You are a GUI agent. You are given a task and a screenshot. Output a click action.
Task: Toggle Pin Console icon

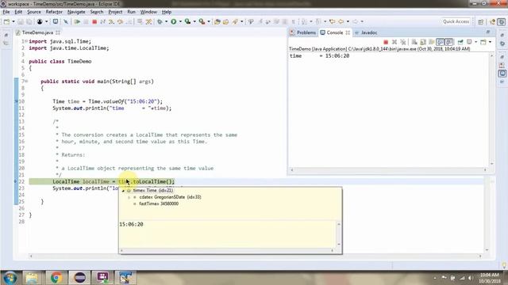[x=460, y=42]
